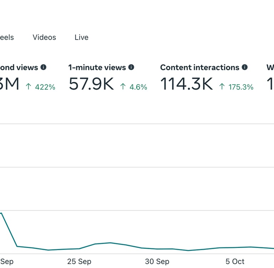Select the 1-minute views metric label
Screen dimensions: 274x268
97,67
